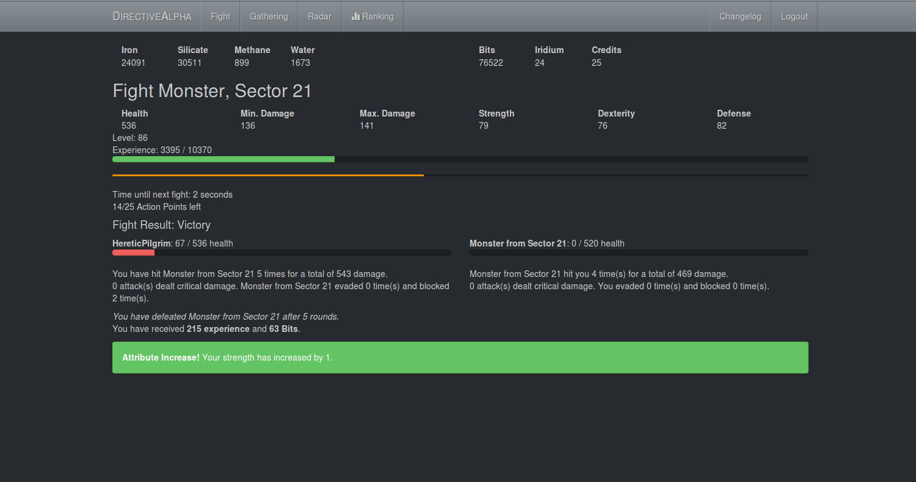Click the orange fight timer bar
The height and width of the screenshot is (482, 916).
click(x=268, y=175)
